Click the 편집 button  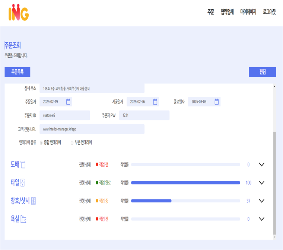[x=263, y=72]
